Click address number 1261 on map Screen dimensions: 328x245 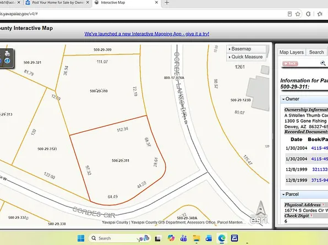(240, 67)
